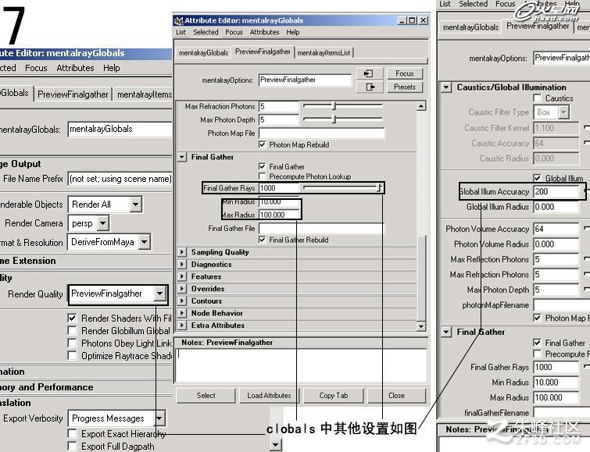Click the Maya icon in Attribute Editor title bar

(180, 20)
